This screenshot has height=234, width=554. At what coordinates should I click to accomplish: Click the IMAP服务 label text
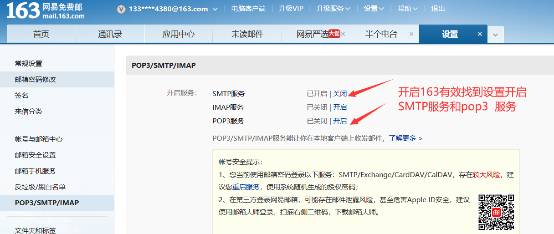[228, 107]
